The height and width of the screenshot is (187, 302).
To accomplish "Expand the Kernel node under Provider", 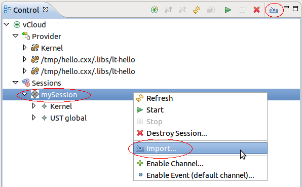I will pos(25,48).
